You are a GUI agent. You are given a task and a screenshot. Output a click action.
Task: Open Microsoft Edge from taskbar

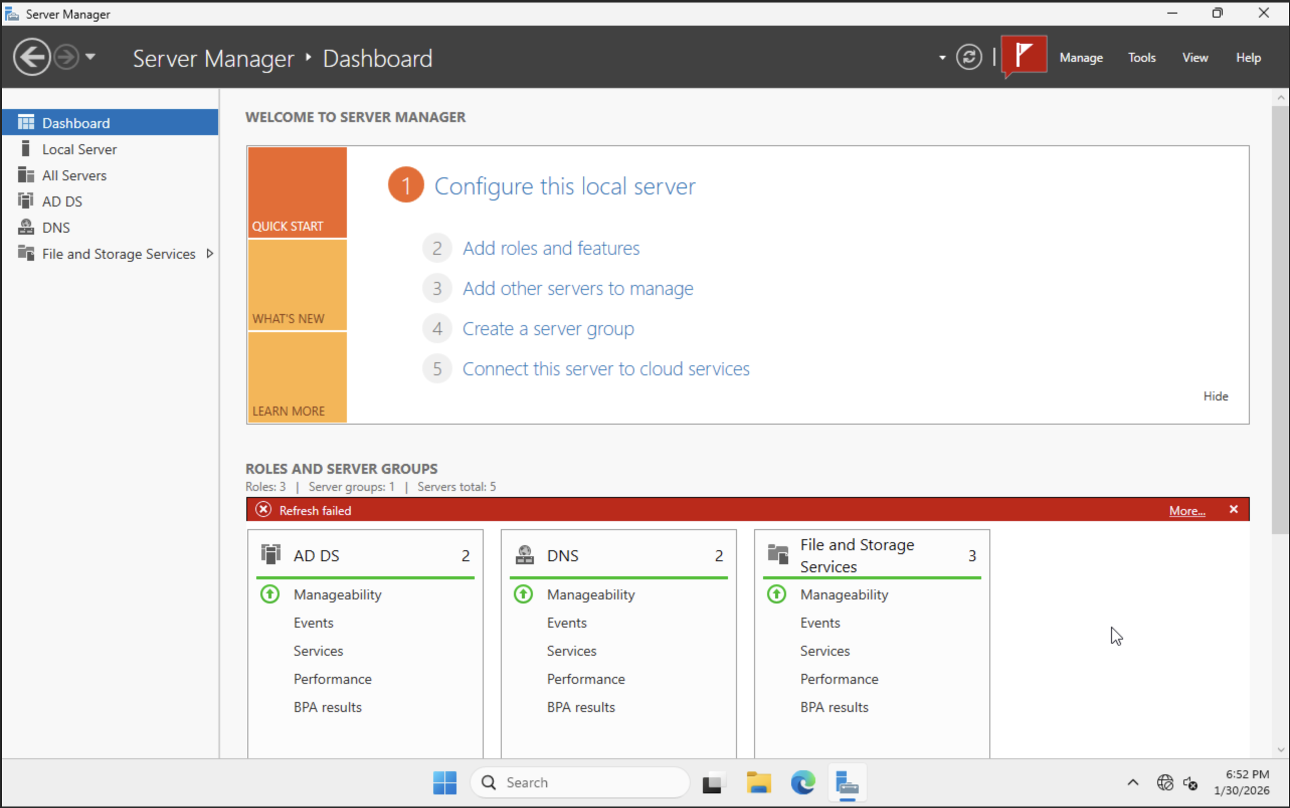tap(802, 783)
